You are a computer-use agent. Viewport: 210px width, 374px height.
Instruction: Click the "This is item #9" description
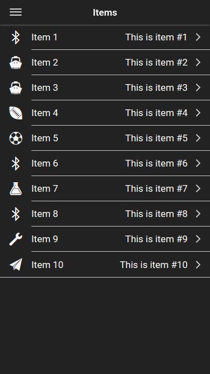click(x=156, y=239)
